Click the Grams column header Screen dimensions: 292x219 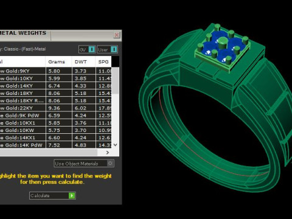58,61
